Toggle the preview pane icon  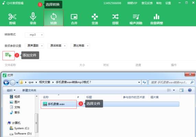182,90
